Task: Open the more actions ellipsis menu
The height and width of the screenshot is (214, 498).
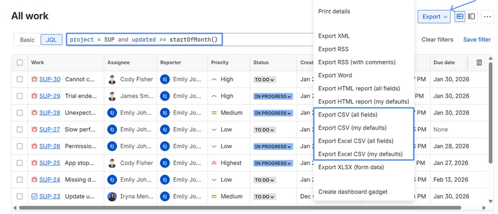Action: coord(487,16)
